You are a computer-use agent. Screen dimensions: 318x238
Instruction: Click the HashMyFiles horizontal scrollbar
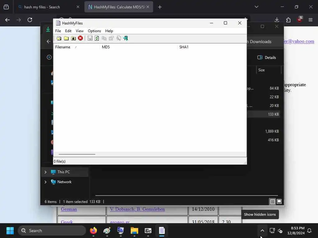pyautogui.click(x=77, y=154)
